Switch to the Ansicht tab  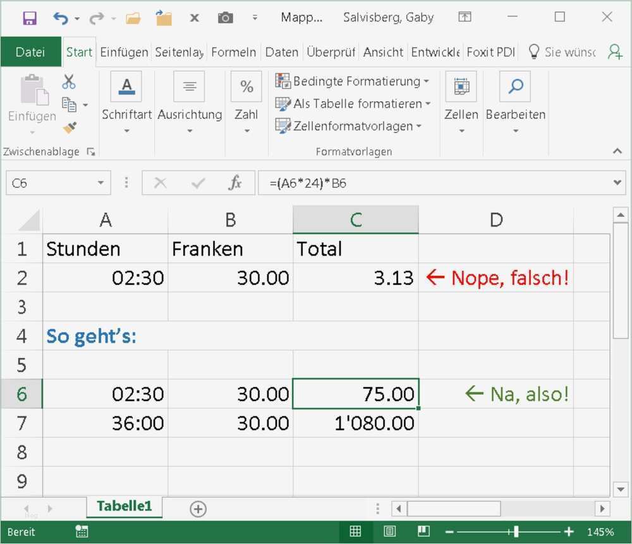[383, 52]
